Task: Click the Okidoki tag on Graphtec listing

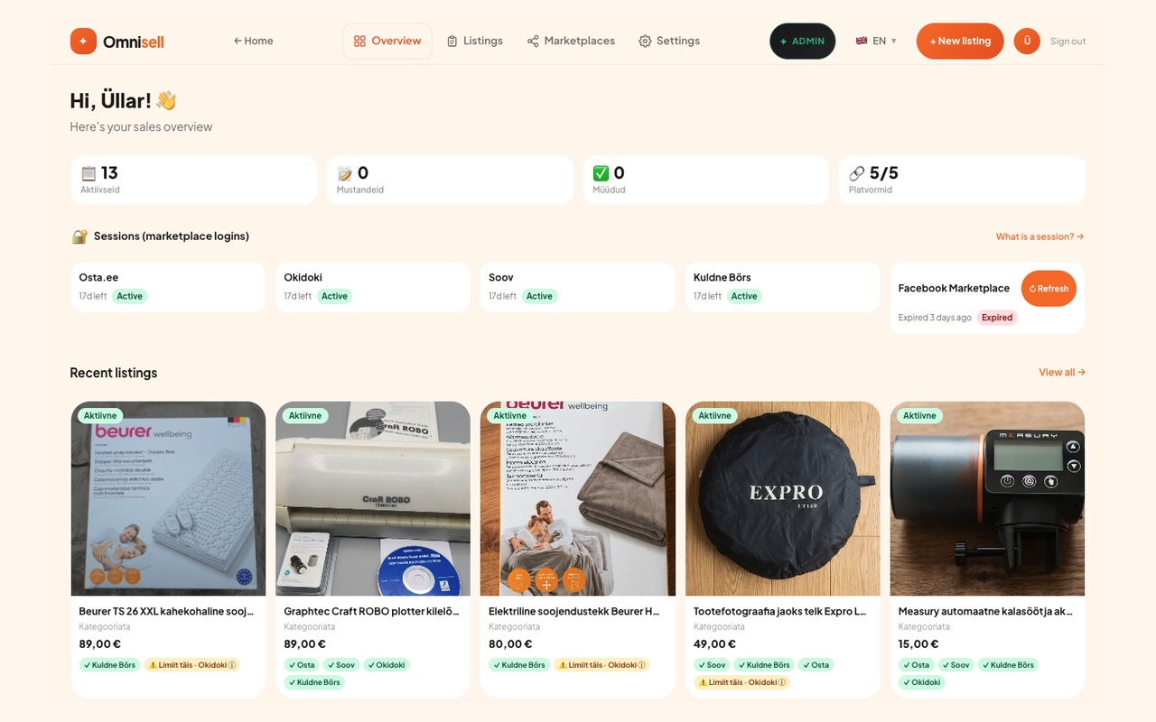Action: (387, 665)
